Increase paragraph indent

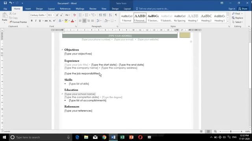[x=105, y=15]
